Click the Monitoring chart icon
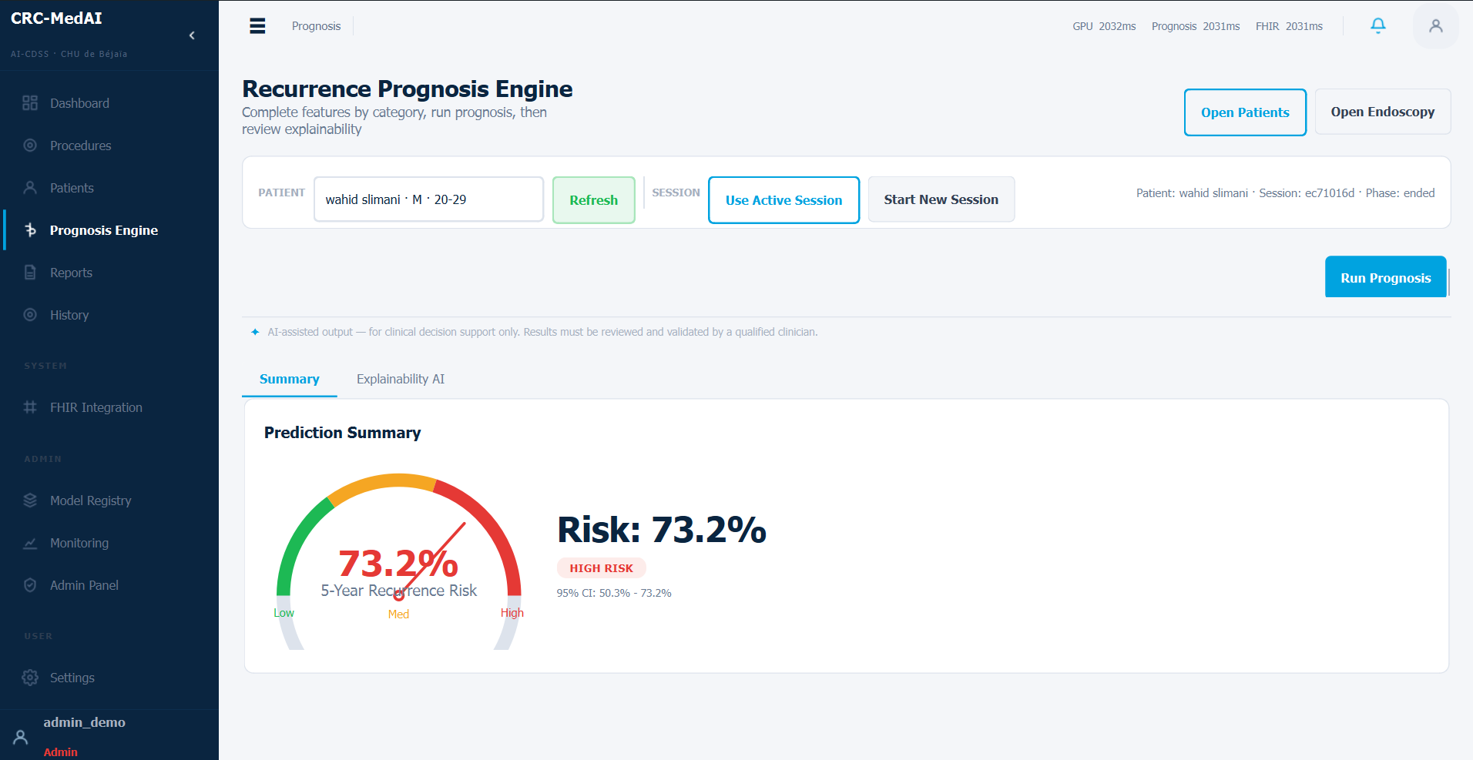The height and width of the screenshot is (760, 1473). point(30,543)
